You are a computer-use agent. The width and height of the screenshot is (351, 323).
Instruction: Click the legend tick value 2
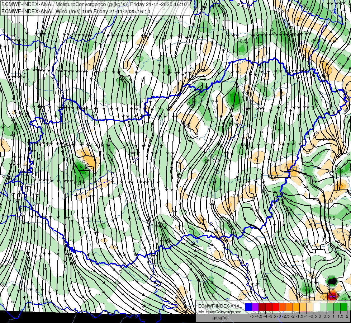coord(347,316)
